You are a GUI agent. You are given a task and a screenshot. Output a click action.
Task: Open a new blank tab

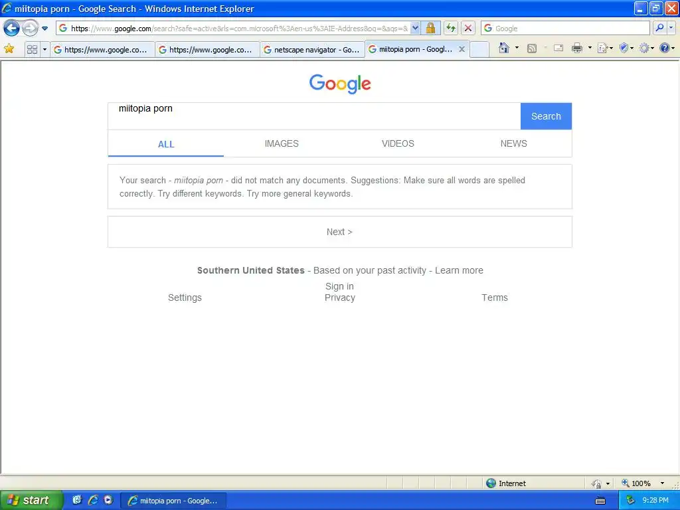[x=479, y=49]
